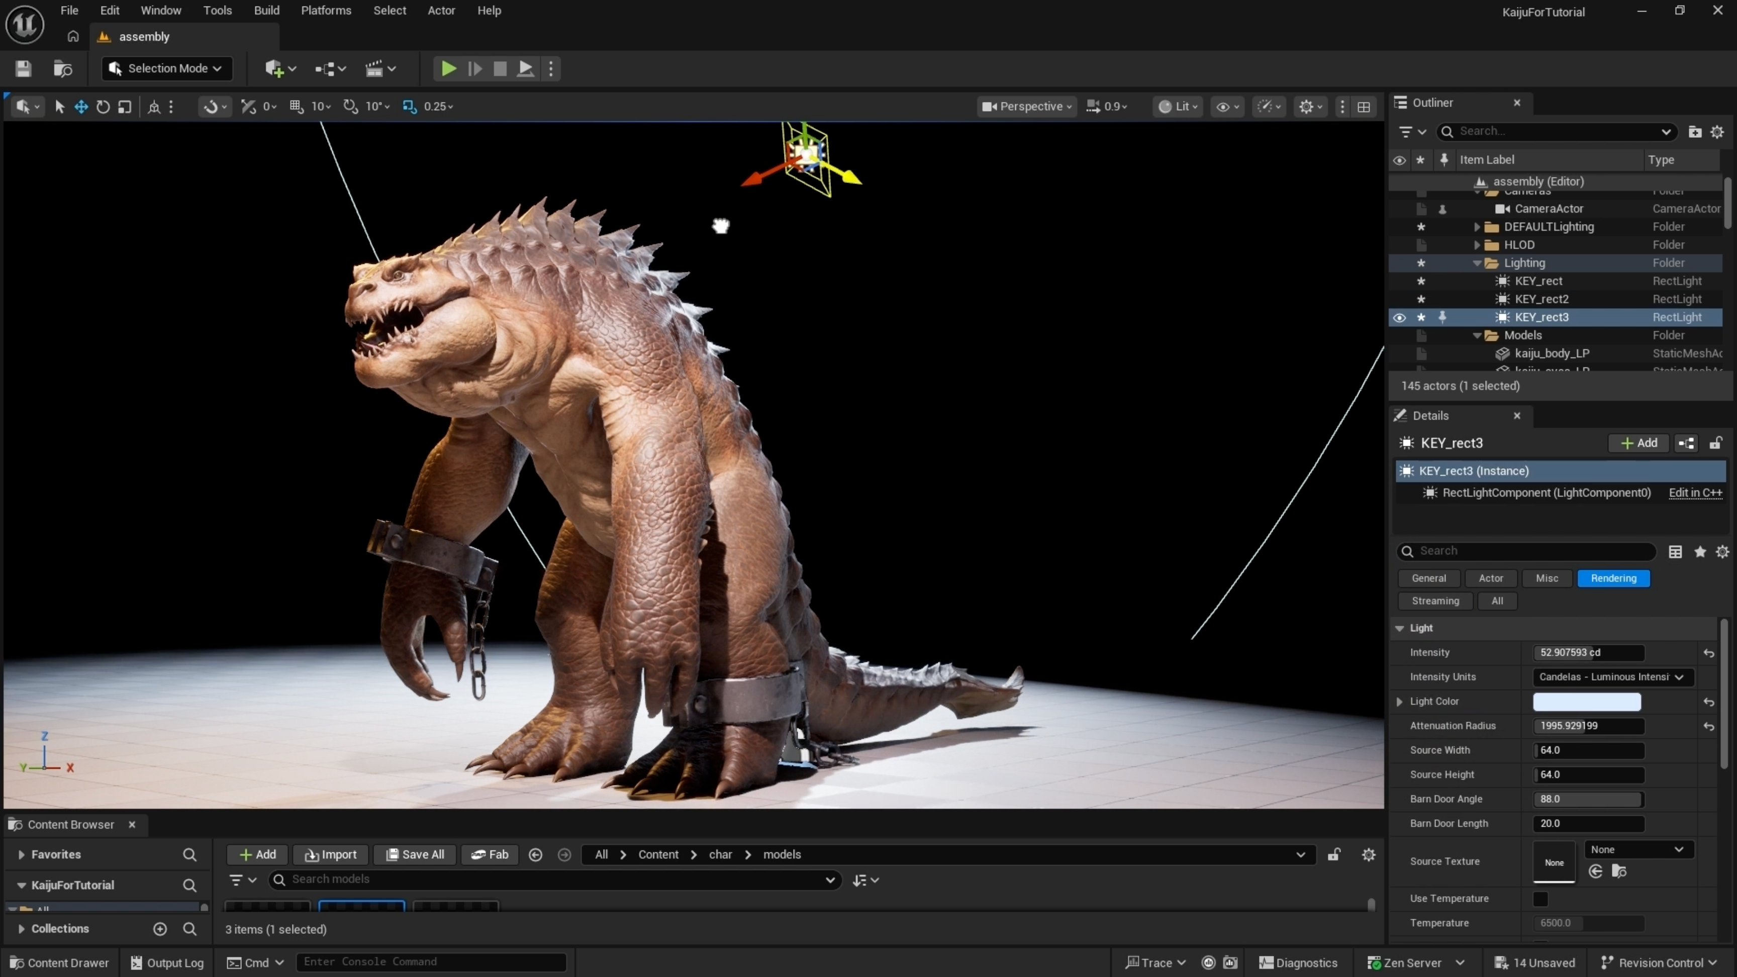Viewport: 1737px width, 977px height.
Task: Select the General filter in Details
Action: tap(1428, 578)
